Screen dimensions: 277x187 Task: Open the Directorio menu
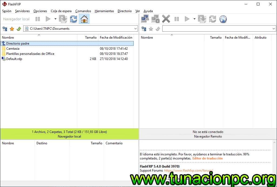[x=125, y=11]
